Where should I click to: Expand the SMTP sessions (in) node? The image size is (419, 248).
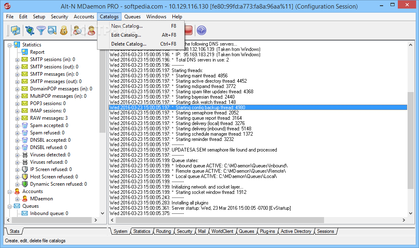pos(18,60)
